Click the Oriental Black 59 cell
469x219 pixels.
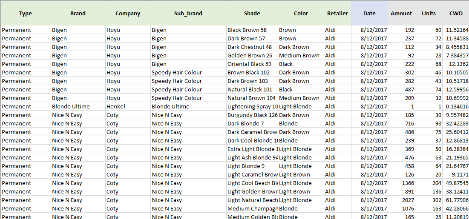coord(252,64)
